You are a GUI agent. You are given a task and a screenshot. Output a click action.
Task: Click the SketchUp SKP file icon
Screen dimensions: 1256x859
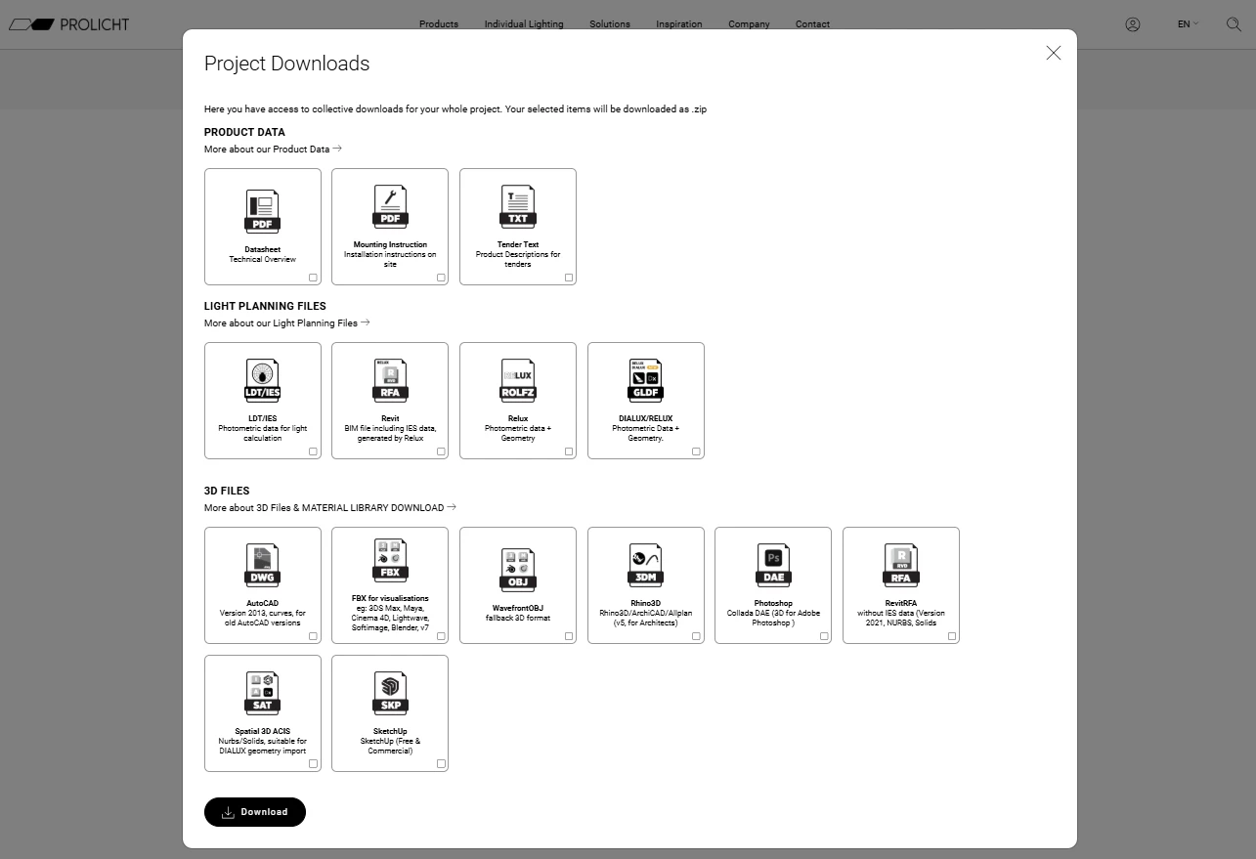389,693
